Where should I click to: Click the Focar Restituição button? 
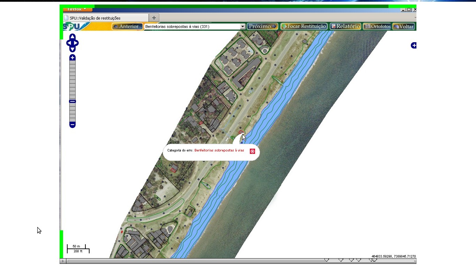(x=304, y=27)
